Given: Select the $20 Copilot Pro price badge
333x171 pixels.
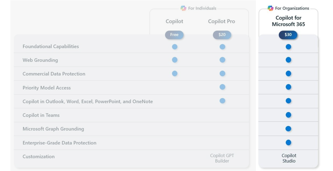Looking at the screenshot, I should (222, 35).
